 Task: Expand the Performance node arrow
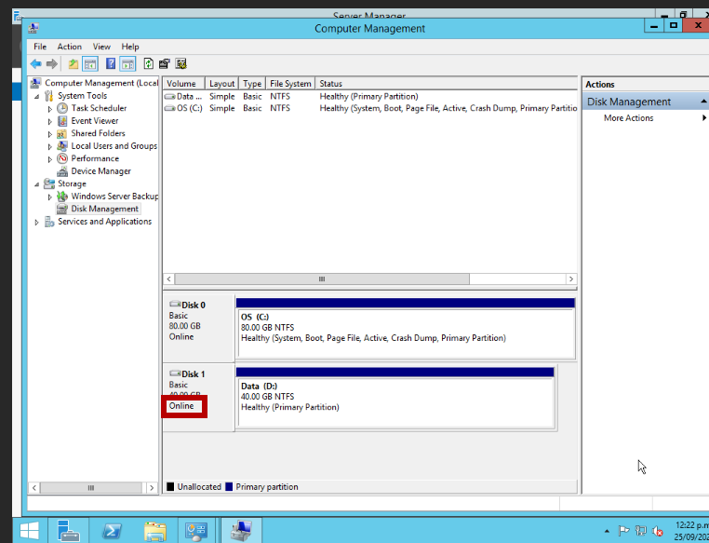(x=49, y=159)
